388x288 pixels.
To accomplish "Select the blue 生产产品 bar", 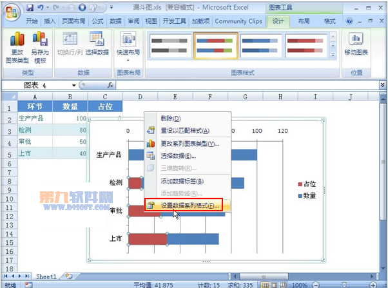I will point(244,155).
